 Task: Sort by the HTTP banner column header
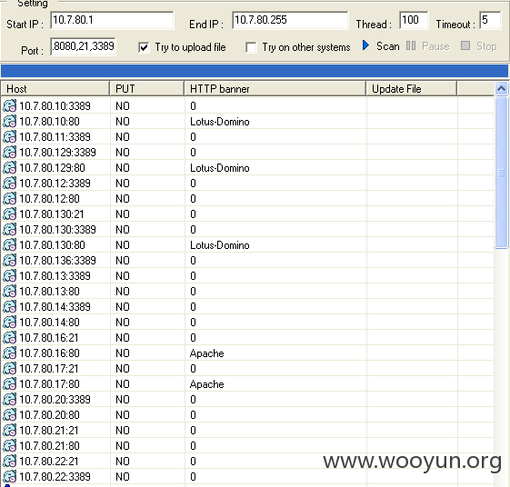click(x=275, y=89)
